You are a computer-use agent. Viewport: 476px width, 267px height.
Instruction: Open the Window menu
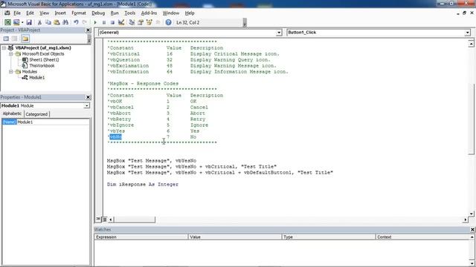pos(171,13)
